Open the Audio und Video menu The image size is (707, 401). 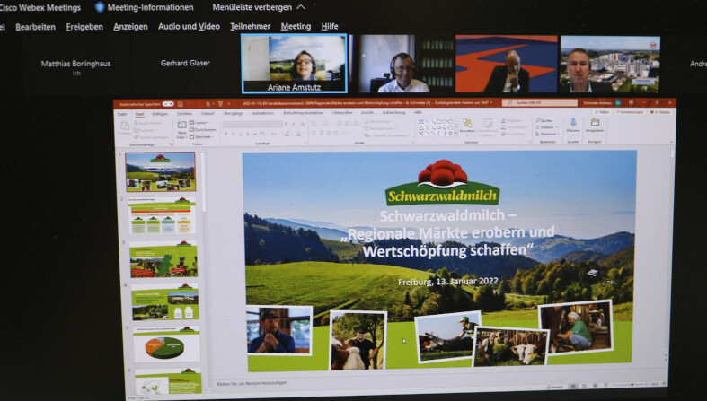click(189, 27)
